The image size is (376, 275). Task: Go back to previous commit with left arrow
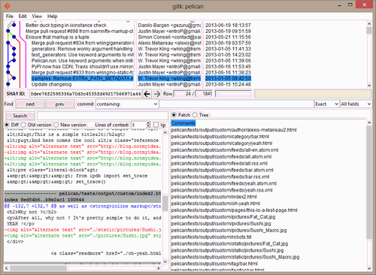tap(147, 94)
